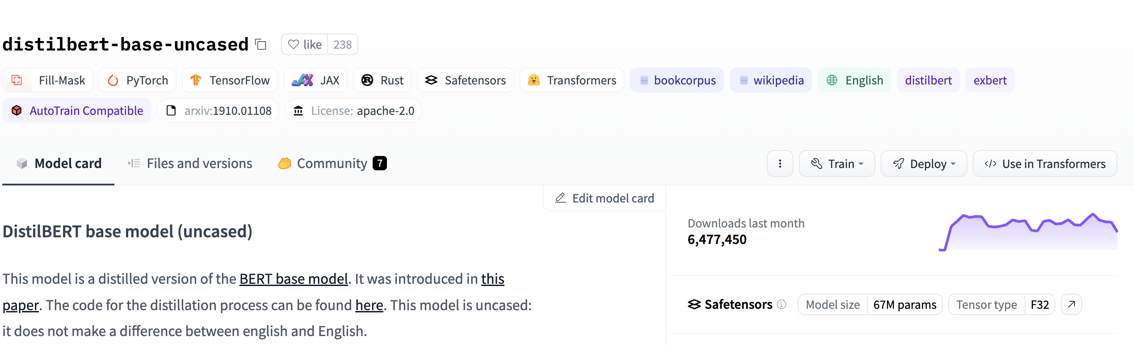This screenshot has width=1134, height=345.
Task: Open Use in Transformers code snippet
Action: click(x=1045, y=164)
